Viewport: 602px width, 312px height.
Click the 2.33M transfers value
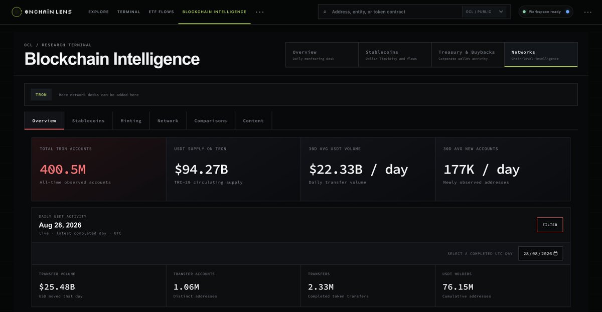click(321, 287)
